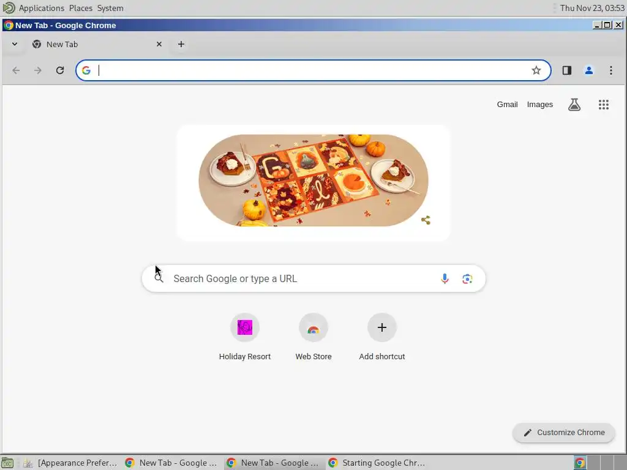Viewport: 627px width, 470px height.
Task: Focus the address bar
Action: coord(313,71)
